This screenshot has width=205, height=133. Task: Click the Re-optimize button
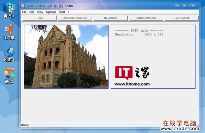click(x=111, y=18)
